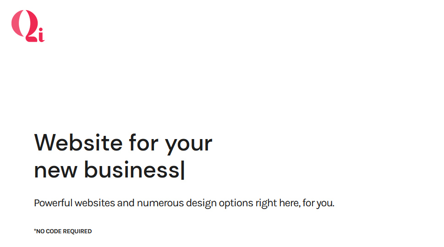Click the word 'design' in the subtitle
Viewport: 444px width, 247px height.
[201, 204]
